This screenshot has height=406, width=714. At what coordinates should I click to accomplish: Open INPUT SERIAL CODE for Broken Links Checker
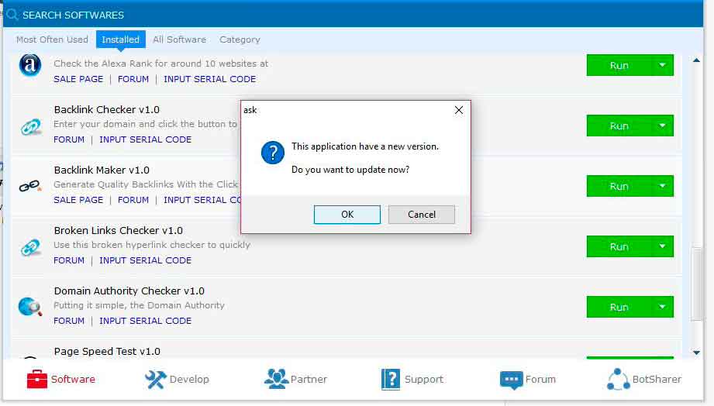tap(145, 260)
